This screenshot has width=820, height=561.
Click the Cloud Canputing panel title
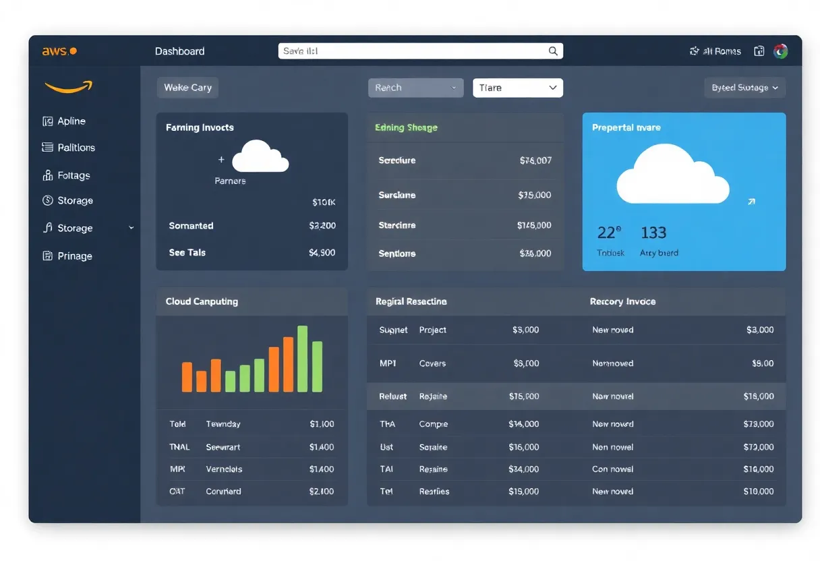(x=202, y=301)
